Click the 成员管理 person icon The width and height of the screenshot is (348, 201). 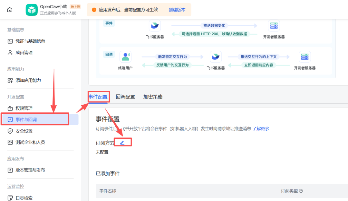(x=10, y=52)
